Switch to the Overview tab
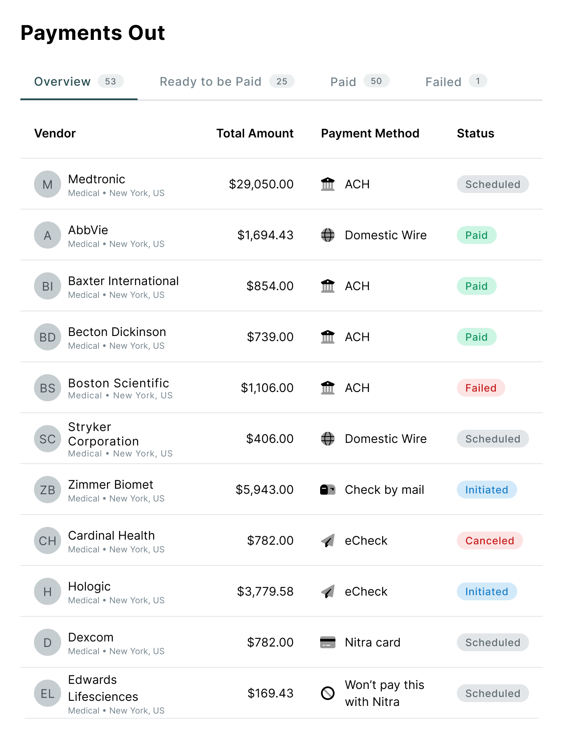This screenshot has height=739, width=563. click(79, 81)
